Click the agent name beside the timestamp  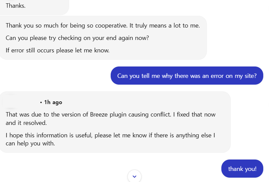20,102
